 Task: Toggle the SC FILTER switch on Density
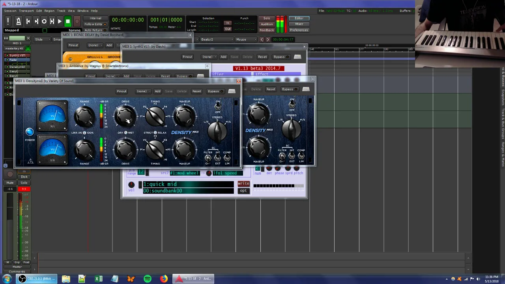click(208, 158)
